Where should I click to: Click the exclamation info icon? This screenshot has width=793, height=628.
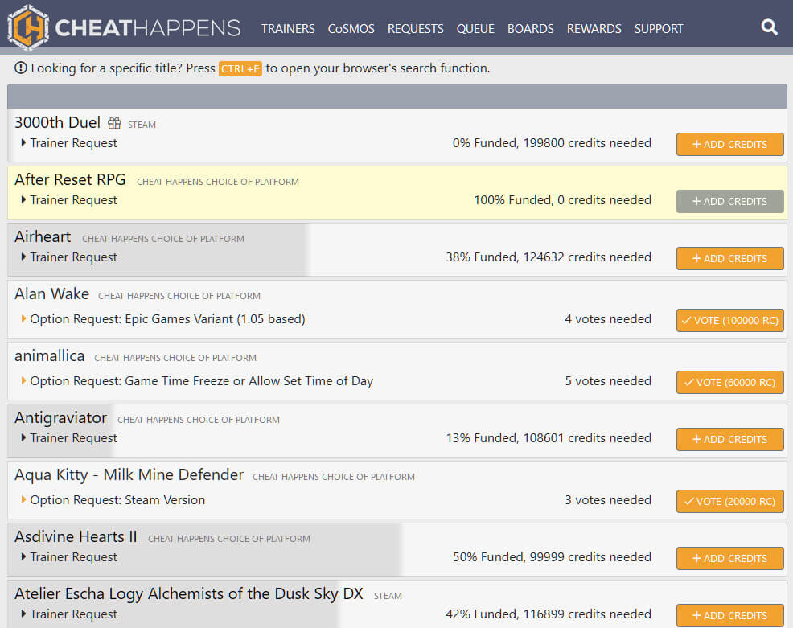tap(21, 68)
